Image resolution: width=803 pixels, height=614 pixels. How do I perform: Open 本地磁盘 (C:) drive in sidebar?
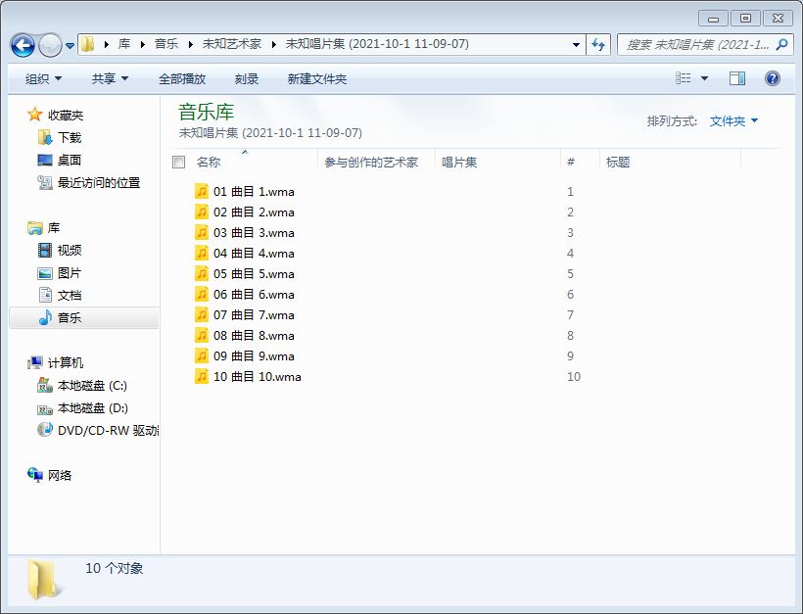pyautogui.click(x=91, y=386)
